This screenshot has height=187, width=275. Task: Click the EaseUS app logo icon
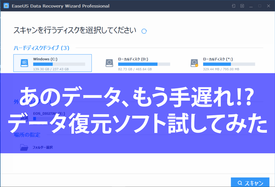pyautogui.click(x=6, y=6)
